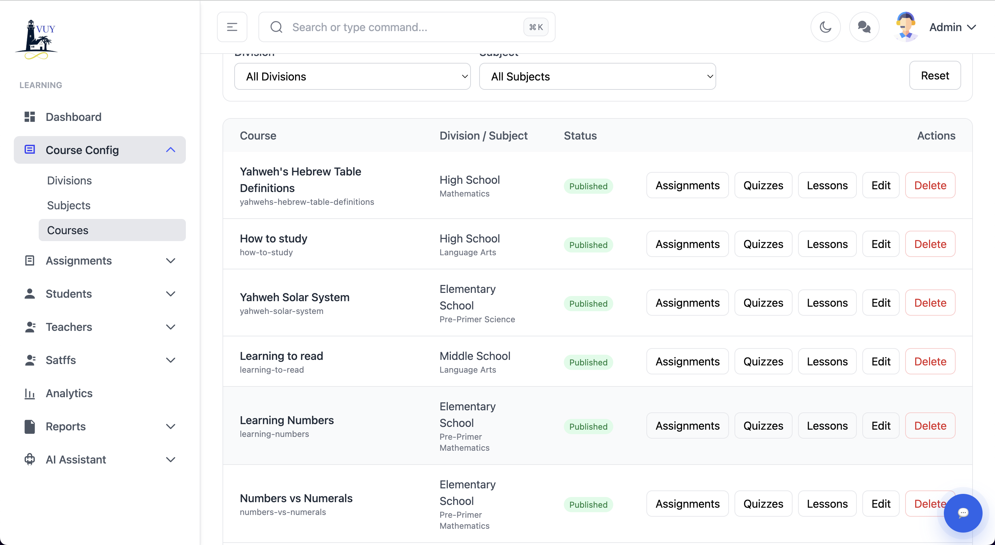Click the admin avatar picture

point(905,26)
